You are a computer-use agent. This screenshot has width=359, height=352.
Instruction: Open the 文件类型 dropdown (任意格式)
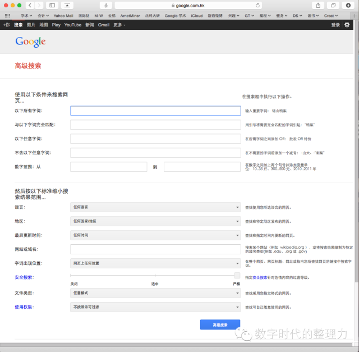pos(155,293)
